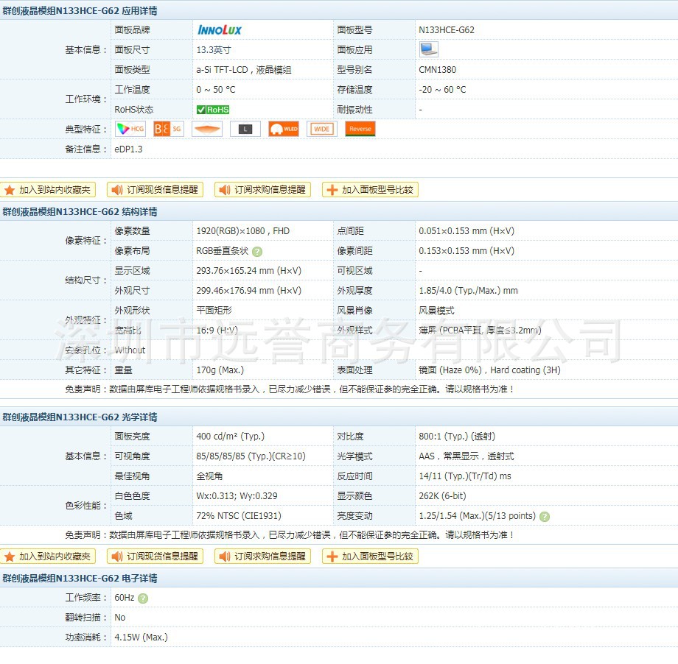This screenshot has height=664, width=678.
Task: Click the first disclaimer 免责声明 line in structure section
Action: coord(290,389)
